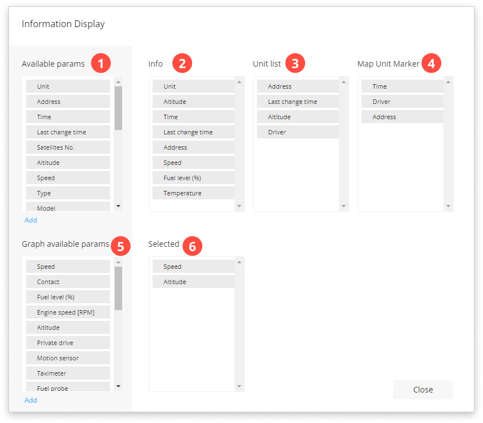Select Motion sensor graph param
This screenshot has width=483, height=423.
pyautogui.click(x=68, y=357)
